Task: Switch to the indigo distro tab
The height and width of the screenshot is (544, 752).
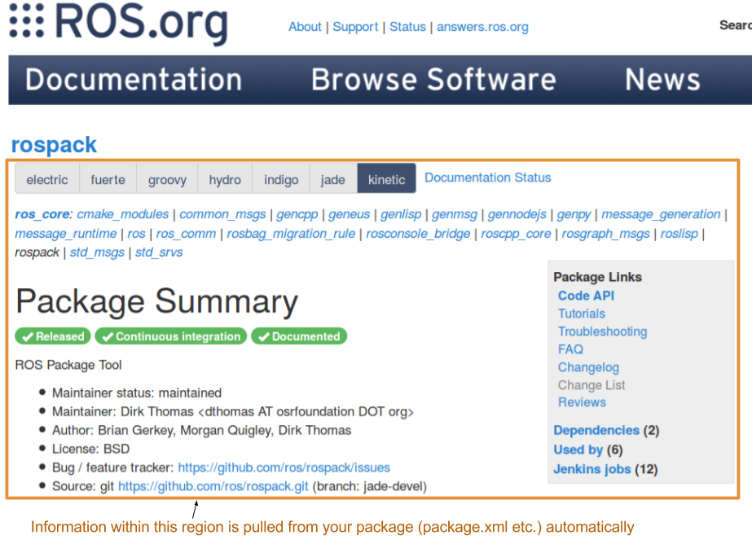Action: [x=281, y=179]
